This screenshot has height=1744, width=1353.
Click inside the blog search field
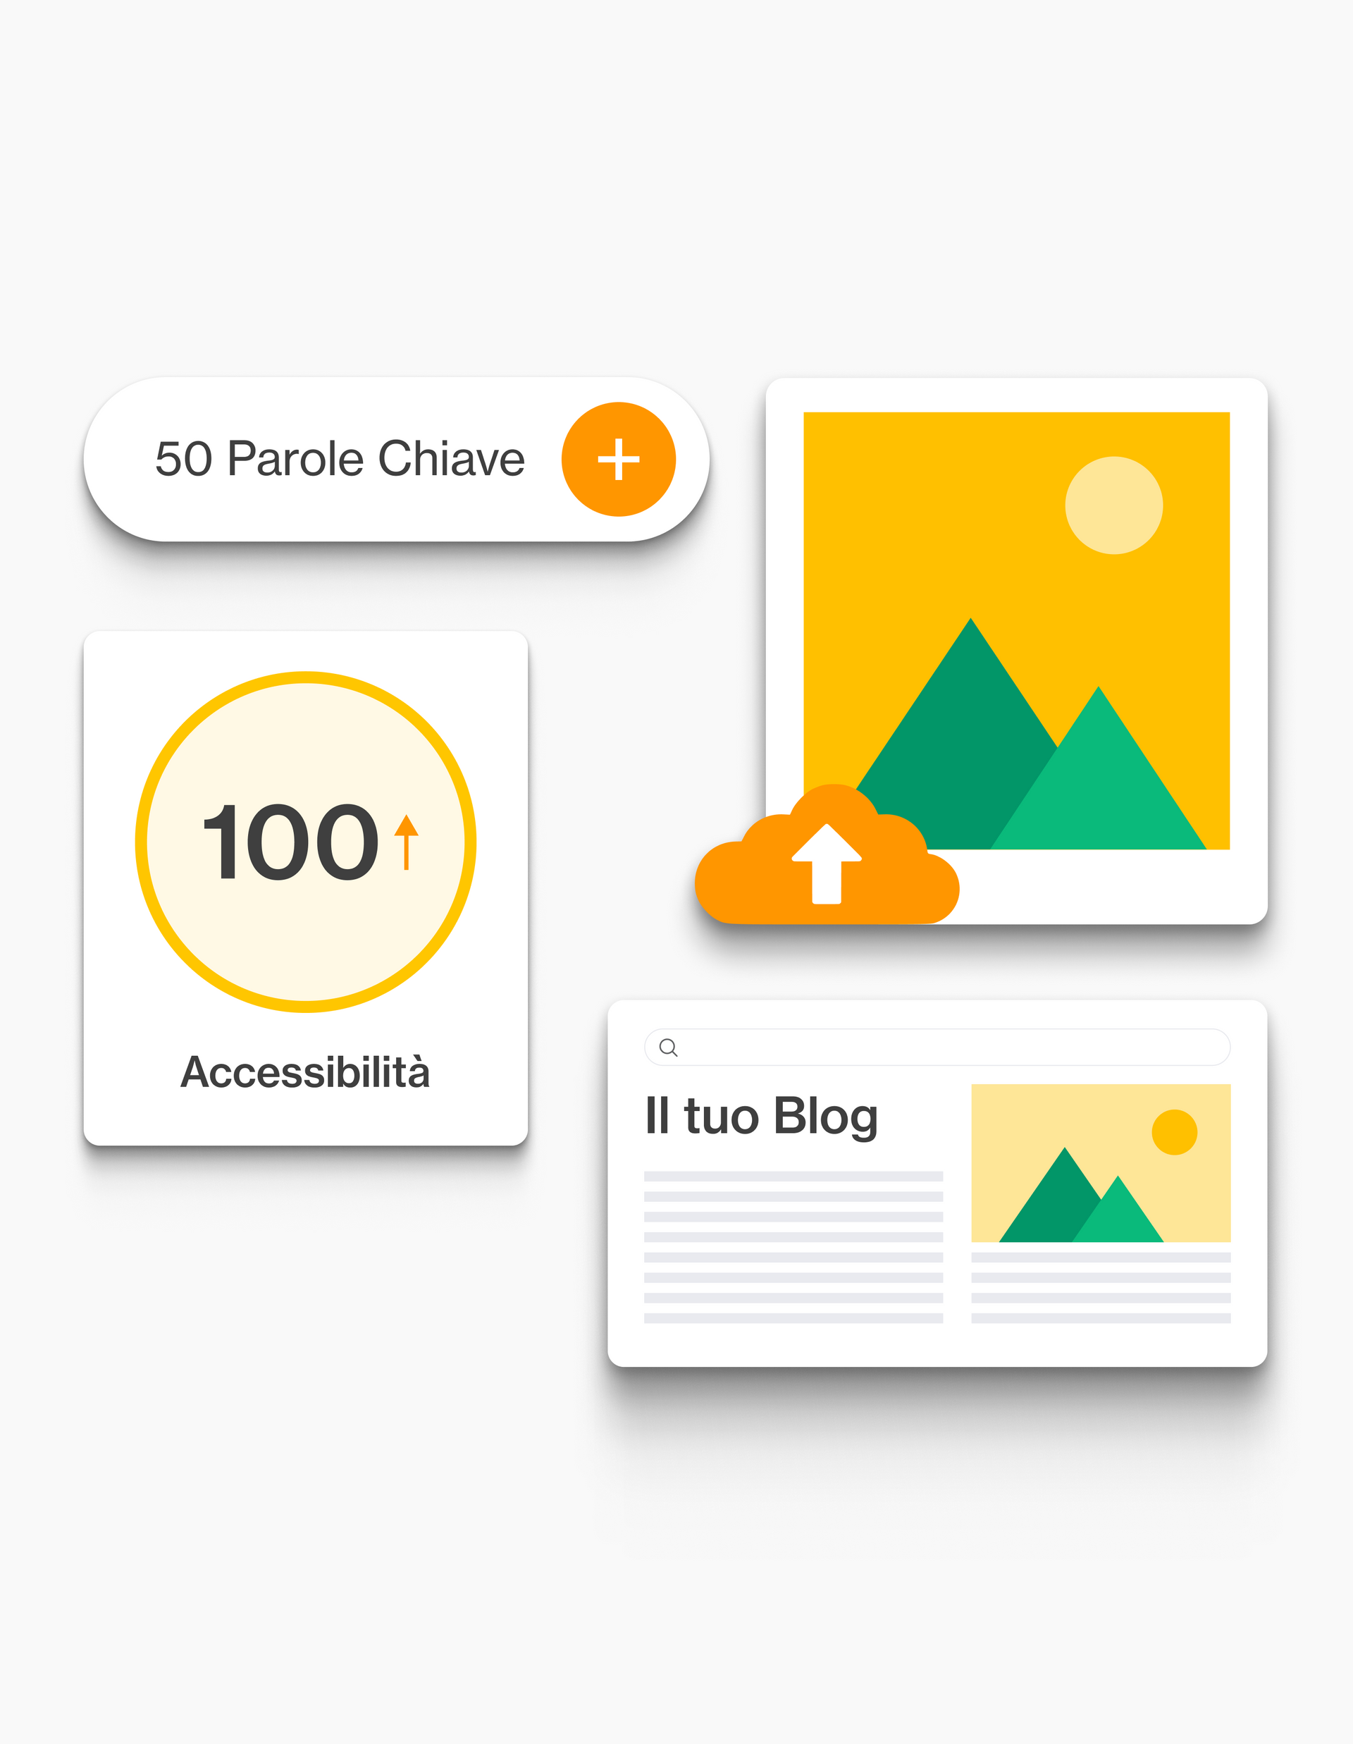[937, 1048]
